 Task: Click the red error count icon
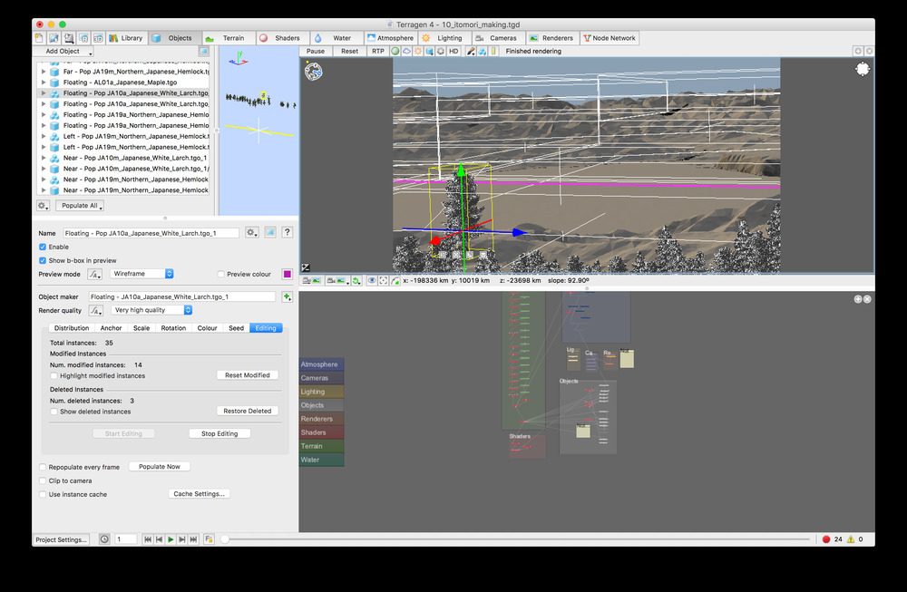pyautogui.click(x=826, y=539)
